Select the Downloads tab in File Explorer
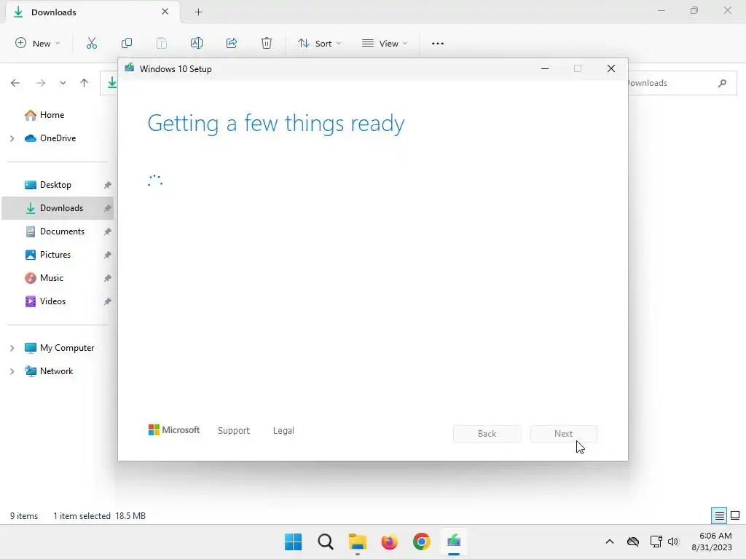This screenshot has height=559, width=746. coord(93,12)
